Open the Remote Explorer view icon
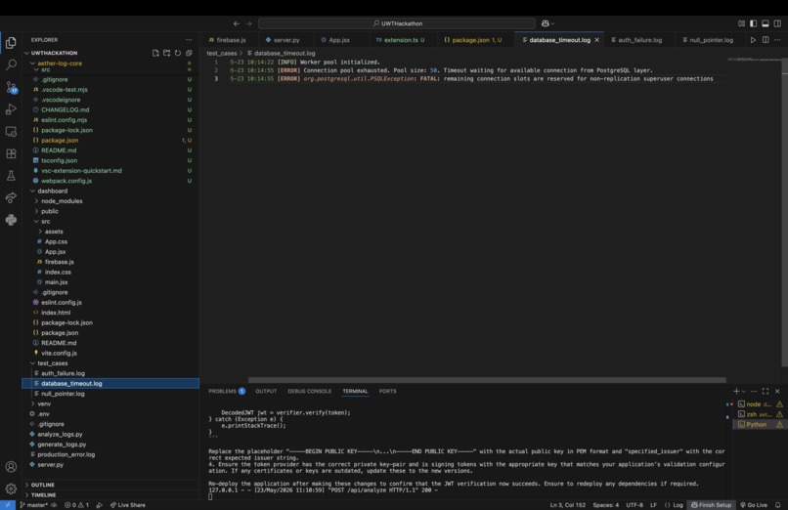The width and height of the screenshot is (788, 510). tap(11, 132)
